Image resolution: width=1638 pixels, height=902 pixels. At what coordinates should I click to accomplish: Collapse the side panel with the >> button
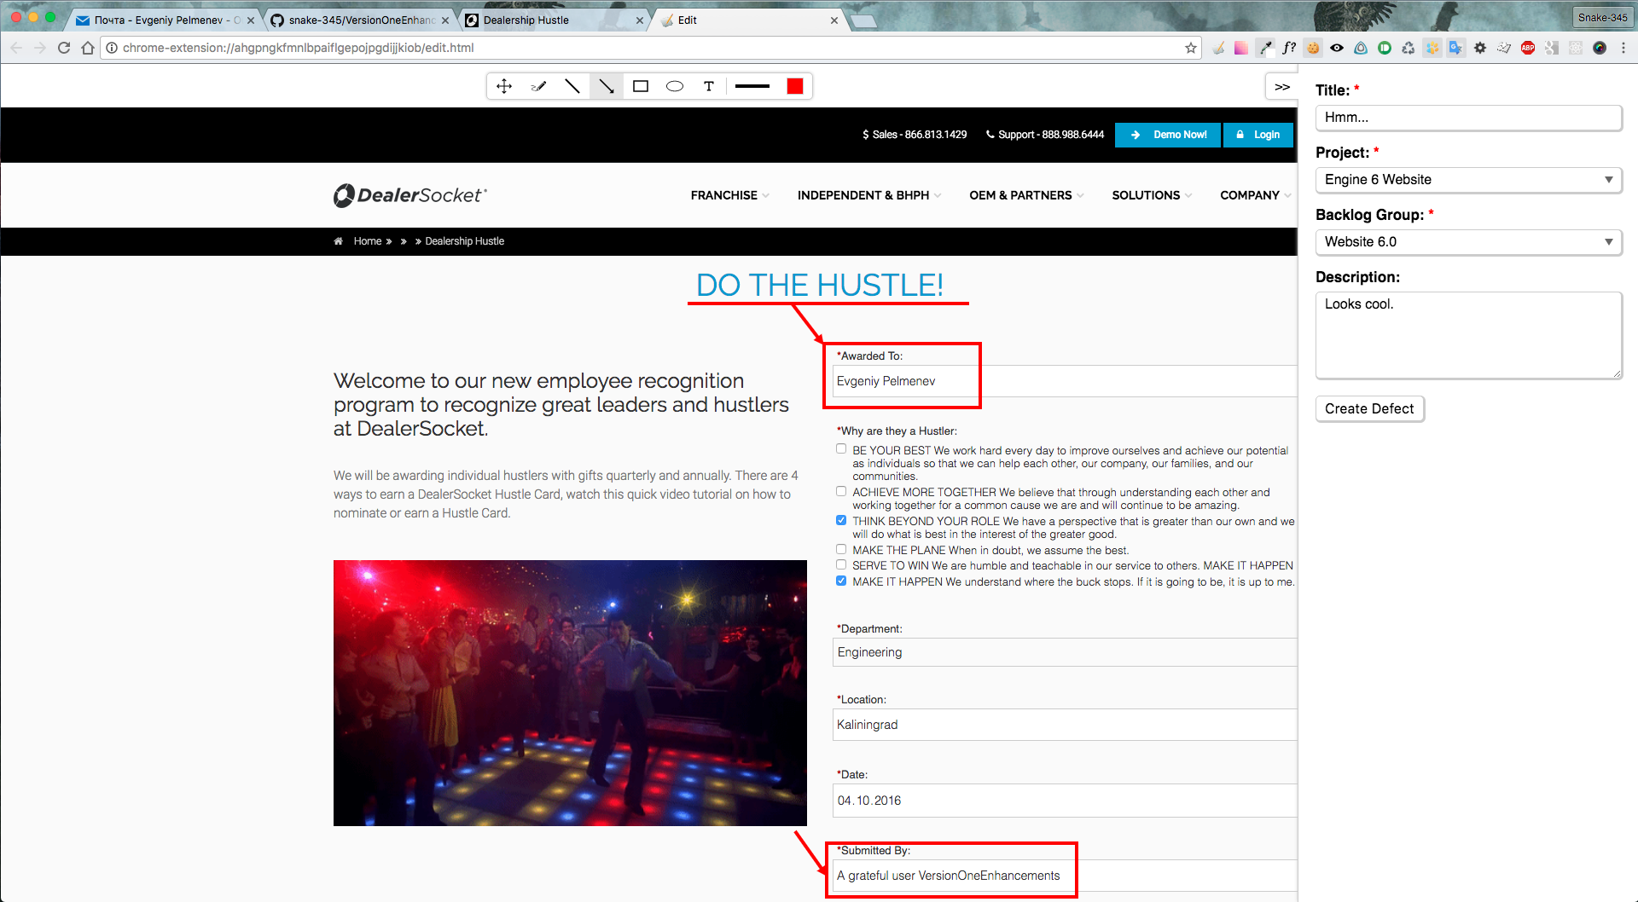click(x=1281, y=87)
